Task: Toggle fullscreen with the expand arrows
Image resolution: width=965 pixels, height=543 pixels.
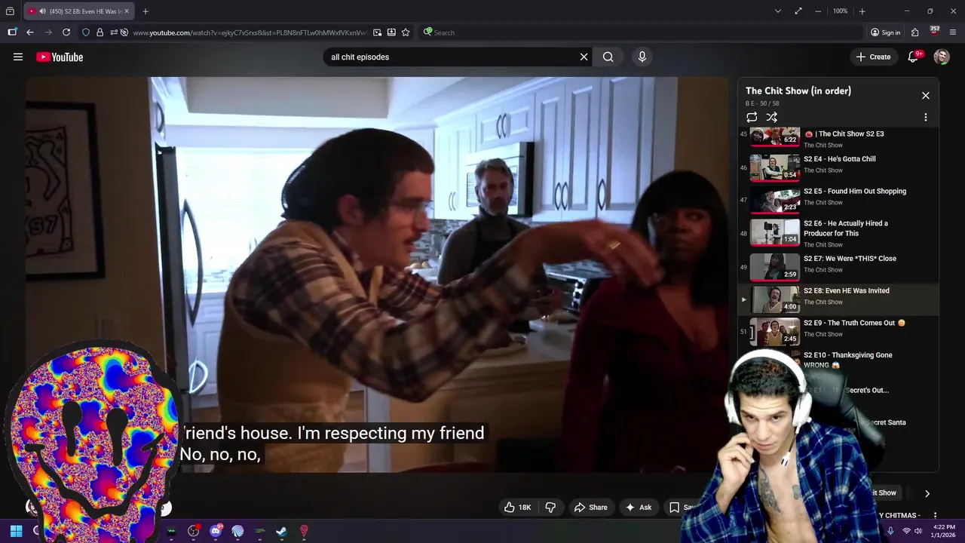Action: (x=798, y=11)
